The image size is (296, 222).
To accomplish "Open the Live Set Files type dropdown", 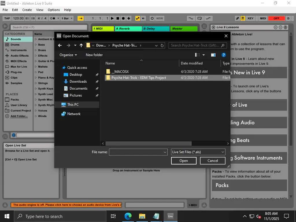I will click(198, 152).
